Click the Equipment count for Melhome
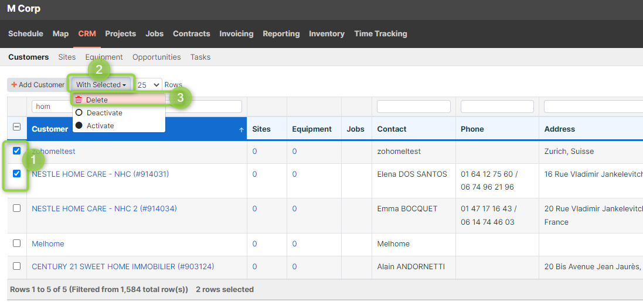 (294, 243)
